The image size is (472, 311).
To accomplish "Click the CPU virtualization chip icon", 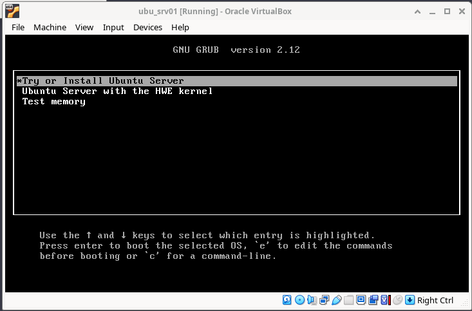I will pos(385,300).
